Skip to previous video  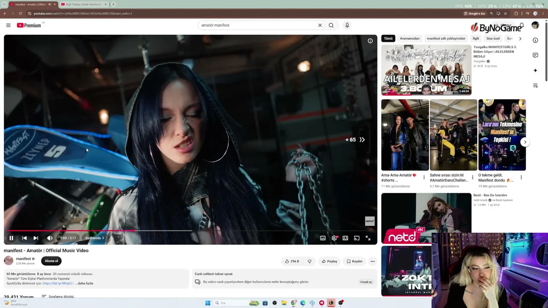[24, 238]
